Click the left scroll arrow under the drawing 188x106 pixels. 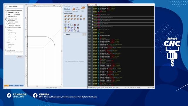pos(28,86)
